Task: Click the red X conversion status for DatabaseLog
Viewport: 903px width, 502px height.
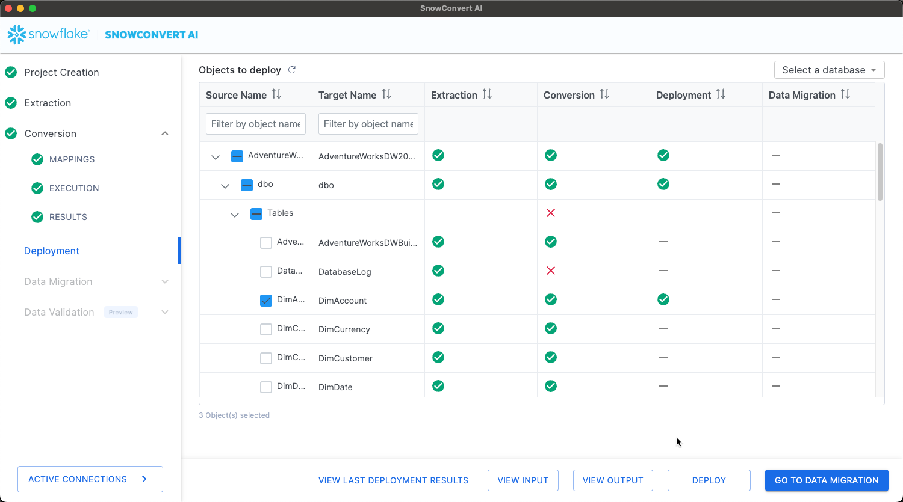Action: [x=550, y=271]
